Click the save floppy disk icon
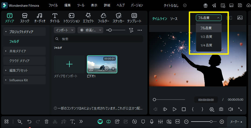This screenshot has width=251, height=128. pos(240,5)
